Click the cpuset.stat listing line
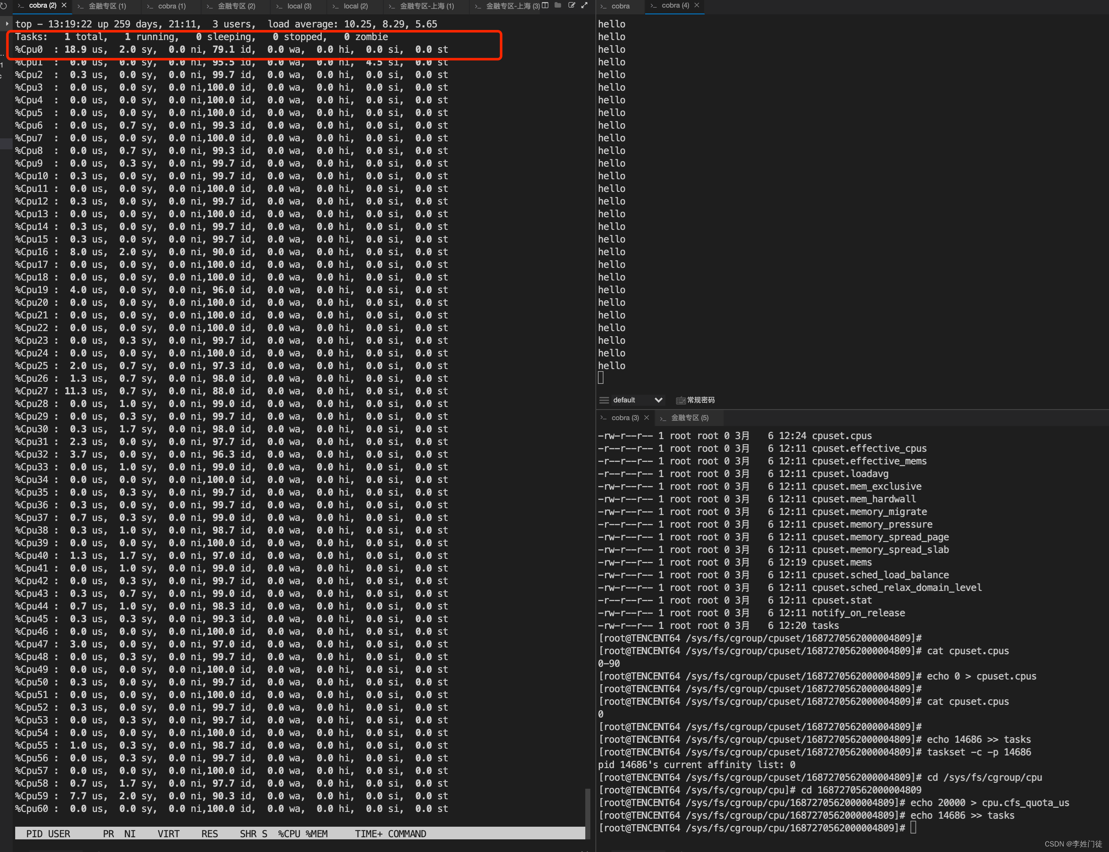This screenshot has width=1109, height=852. pyautogui.click(x=735, y=601)
